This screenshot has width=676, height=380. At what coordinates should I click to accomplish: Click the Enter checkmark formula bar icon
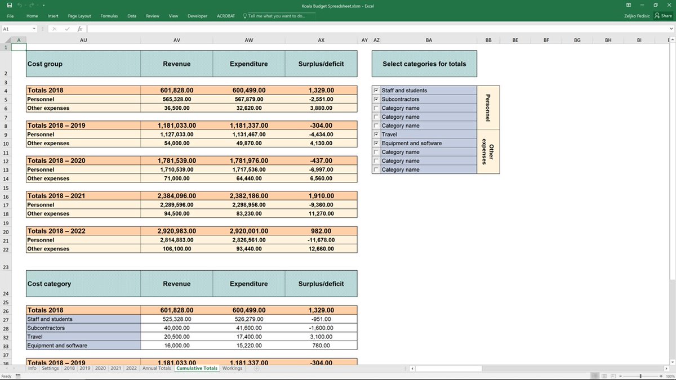coord(68,29)
